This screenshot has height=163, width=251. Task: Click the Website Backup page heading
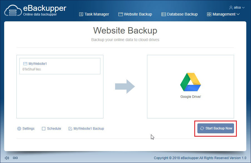[x=125, y=30]
